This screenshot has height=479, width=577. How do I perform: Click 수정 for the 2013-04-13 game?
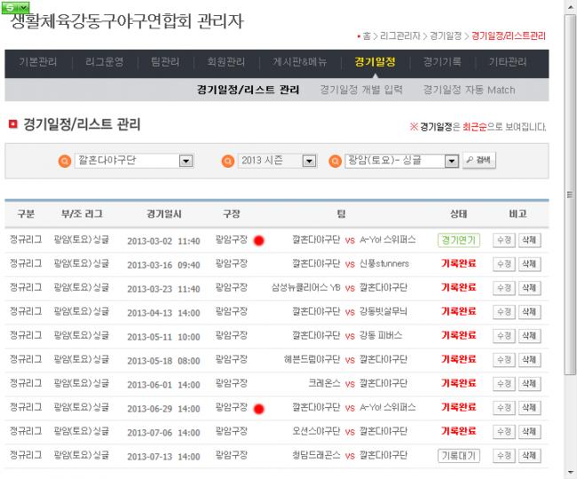[504, 311]
